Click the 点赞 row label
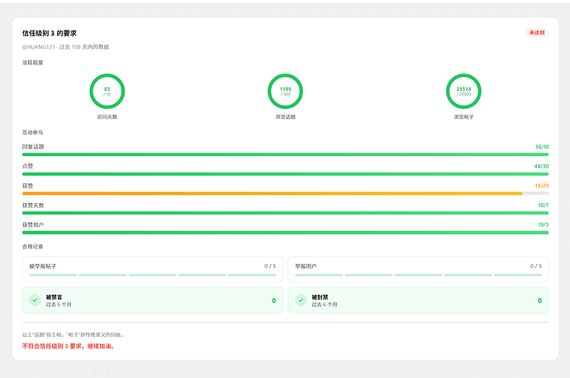The image size is (570, 378). coord(27,167)
